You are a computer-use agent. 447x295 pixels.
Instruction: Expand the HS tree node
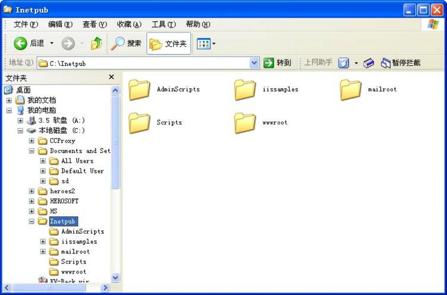pos(31,211)
